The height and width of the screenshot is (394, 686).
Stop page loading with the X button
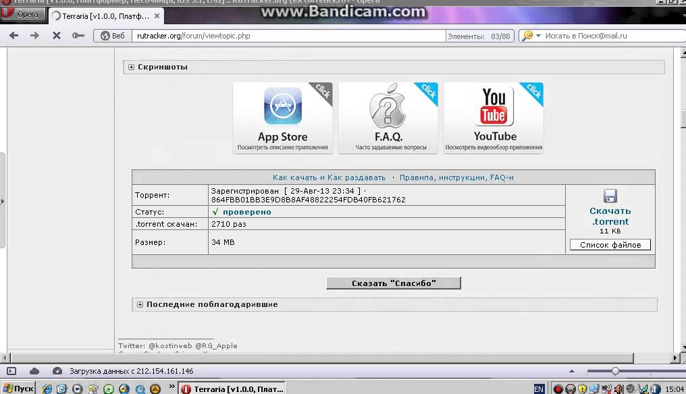point(57,36)
